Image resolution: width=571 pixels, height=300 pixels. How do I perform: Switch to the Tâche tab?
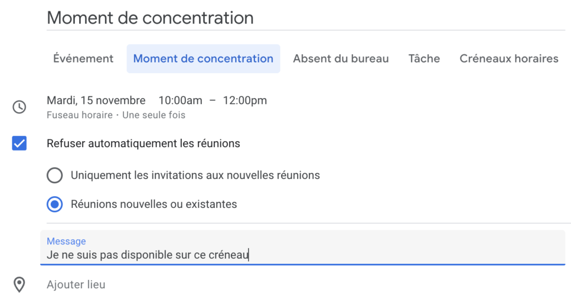pyautogui.click(x=424, y=59)
